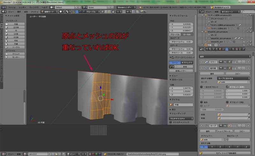Click モディファイア強制適用 button
This screenshot has width=255, height=156.
click(x=226, y=153)
